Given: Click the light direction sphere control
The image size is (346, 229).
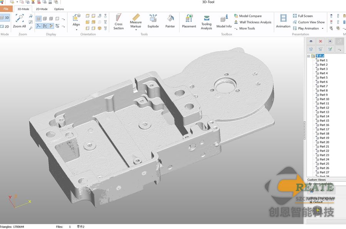Looking at the screenshot, I should point(318,210).
